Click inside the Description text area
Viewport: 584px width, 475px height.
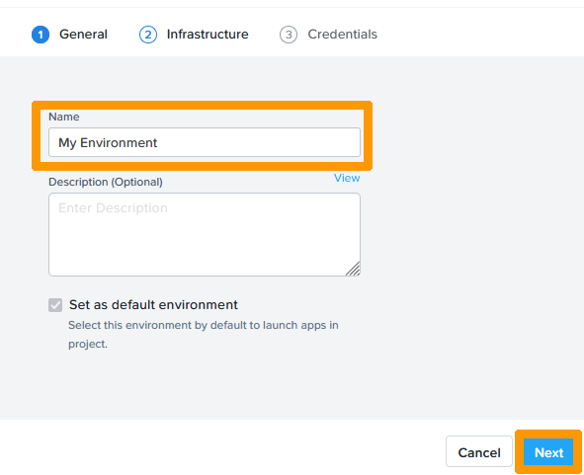205,234
